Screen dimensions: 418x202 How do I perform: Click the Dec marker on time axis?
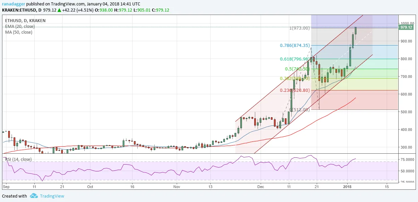click(x=261, y=187)
